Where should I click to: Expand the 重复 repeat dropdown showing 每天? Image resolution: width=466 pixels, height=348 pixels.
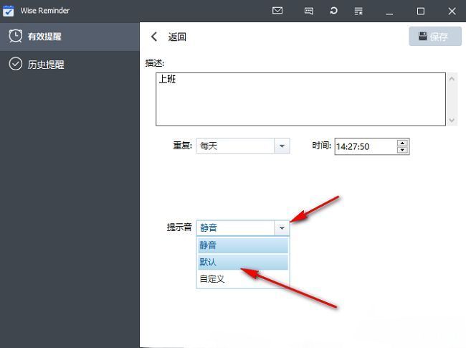(282, 146)
